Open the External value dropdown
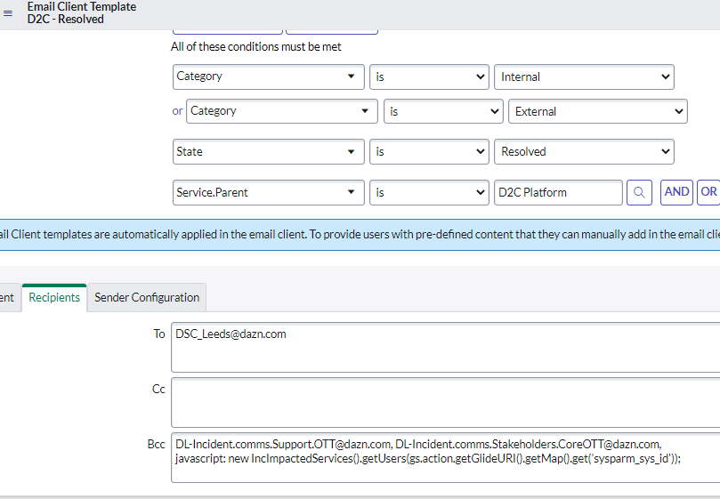This screenshot has width=720, height=499. 598,111
